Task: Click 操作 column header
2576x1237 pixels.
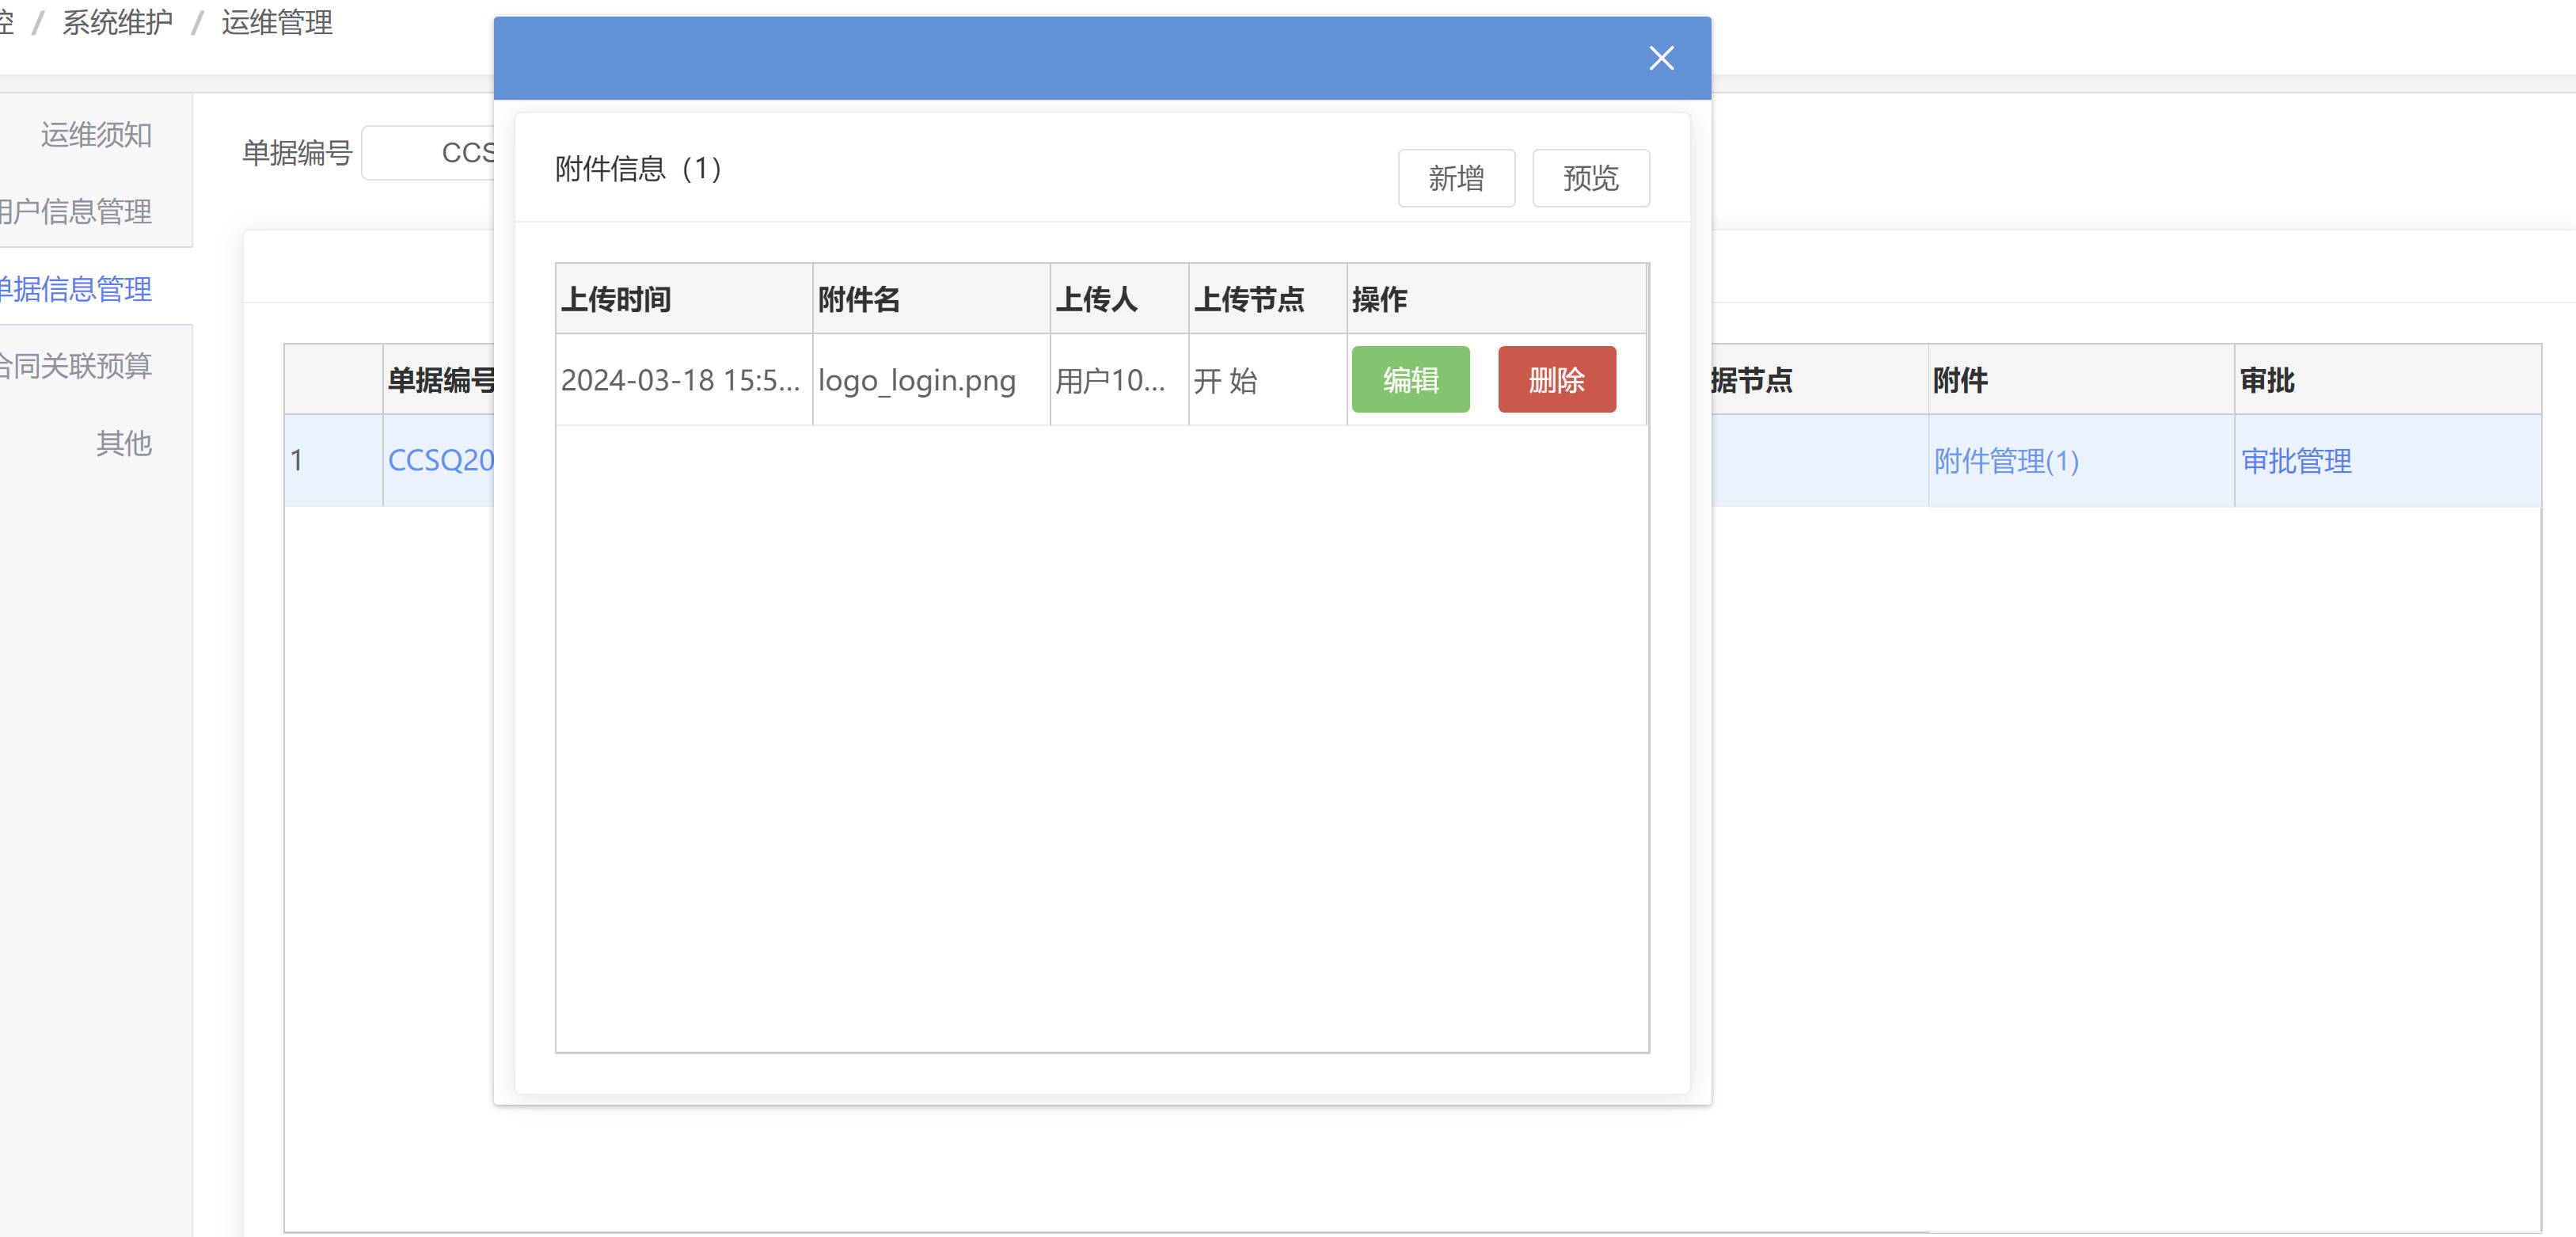Action: coord(1496,299)
